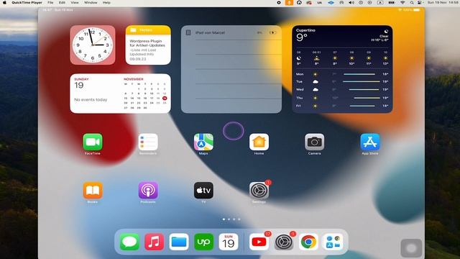This screenshot has height=259, width=460.
Task: Open the batteries widget for iPad von Marcel
Action: tap(231, 69)
